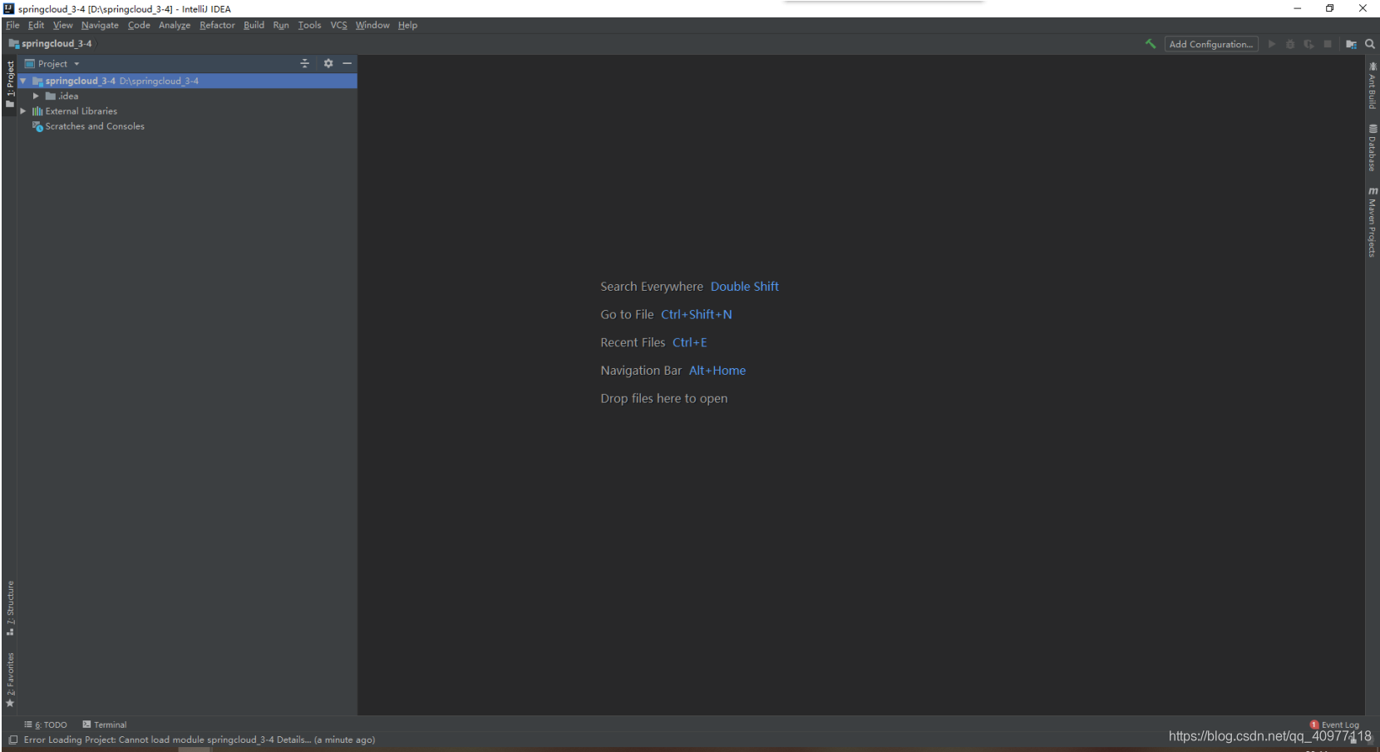Open the Ant Build side tab

point(1373,86)
